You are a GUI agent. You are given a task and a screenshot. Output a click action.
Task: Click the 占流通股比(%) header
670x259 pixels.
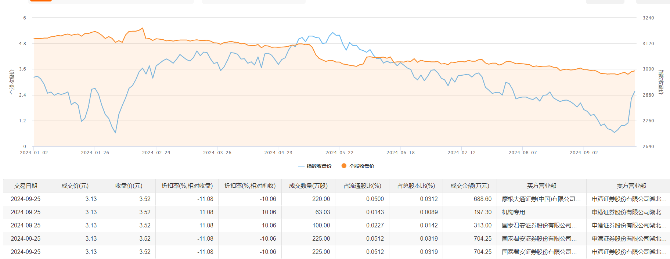click(x=362, y=186)
